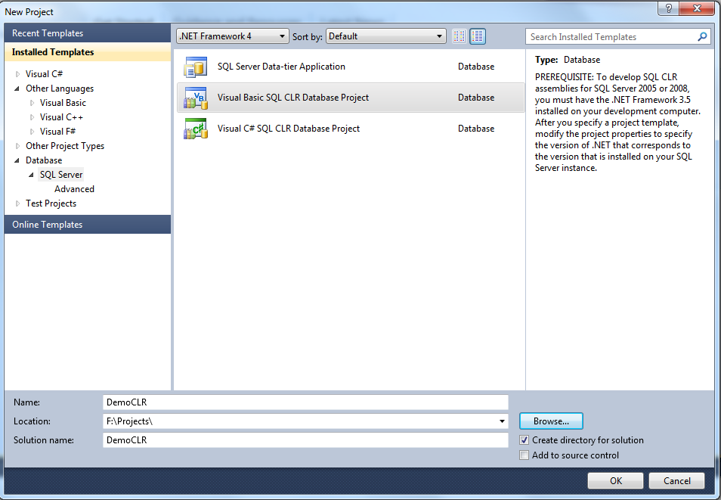721x500 pixels.
Task: Open the Recent Templates section
Action: [48, 33]
